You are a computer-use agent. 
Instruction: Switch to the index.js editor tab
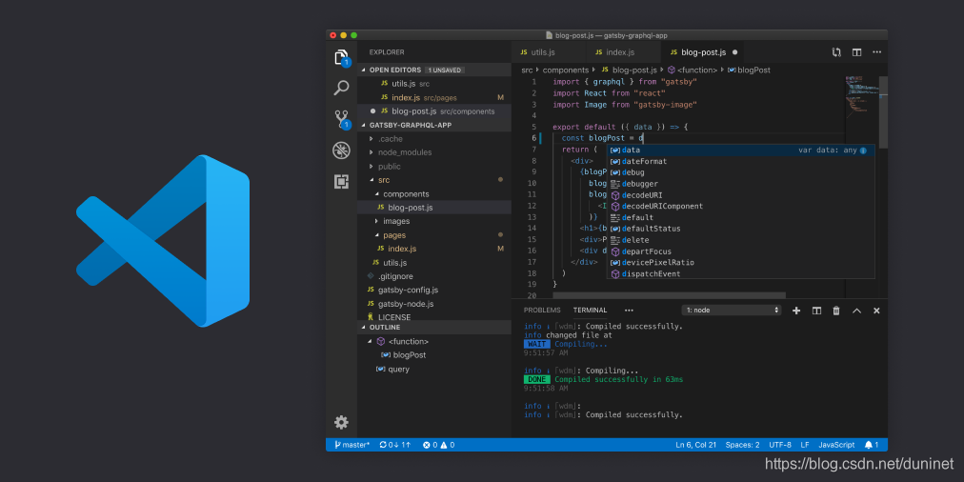(x=623, y=52)
